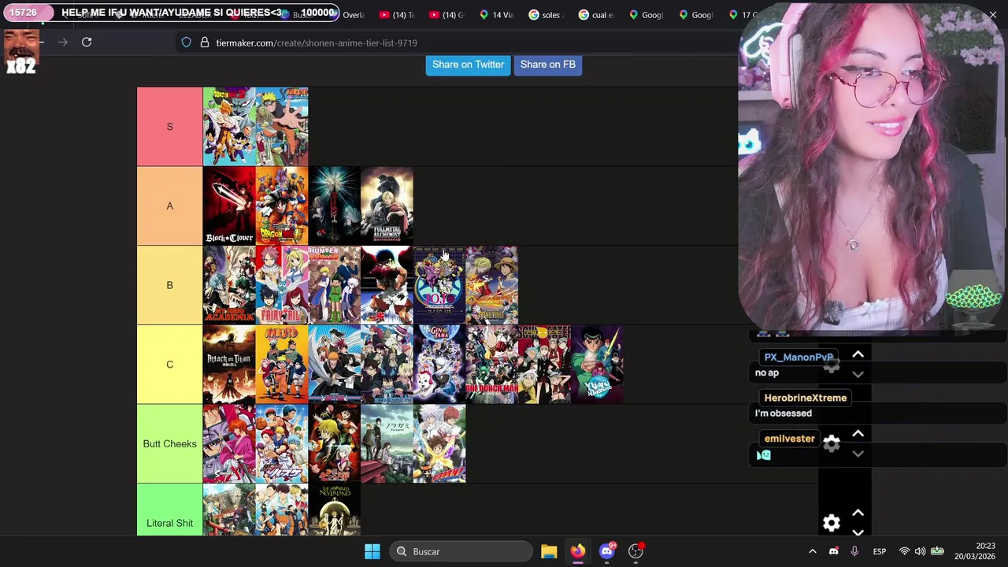Share tier list on Twitter

(x=468, y=65)
